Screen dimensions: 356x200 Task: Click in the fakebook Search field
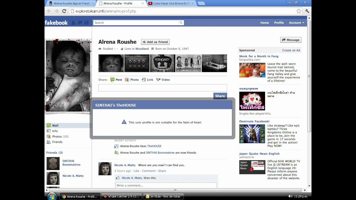[x=136, y=23]
